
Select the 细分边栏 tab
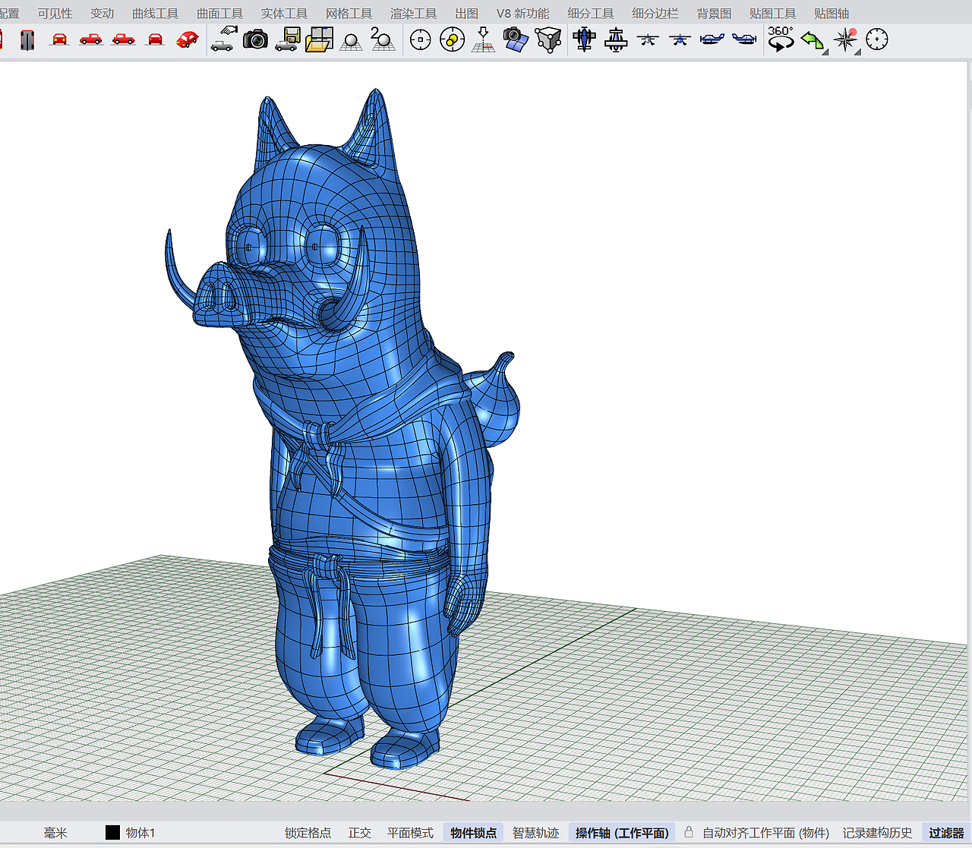pos(655,14)
